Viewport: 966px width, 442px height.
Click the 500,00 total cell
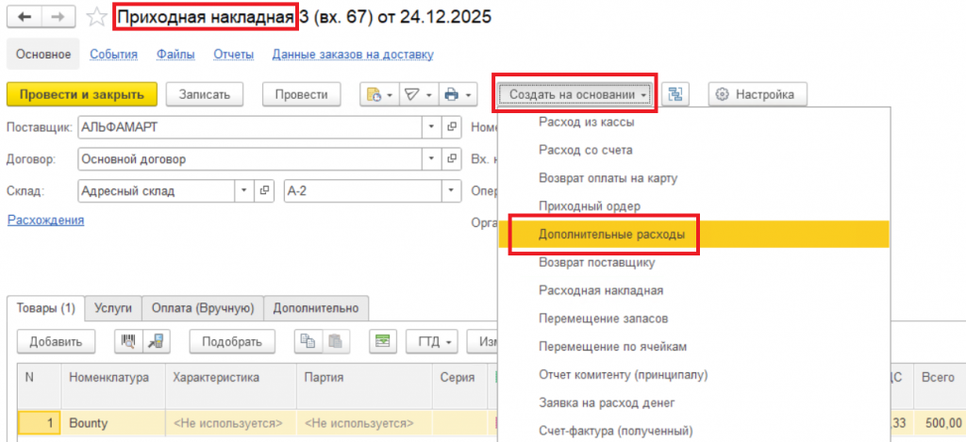[x=940, y=423]
